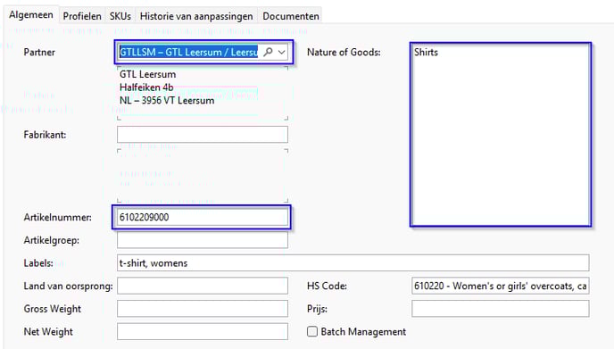Open the Historie van aanpassingen tab

(x=196, y=16)
